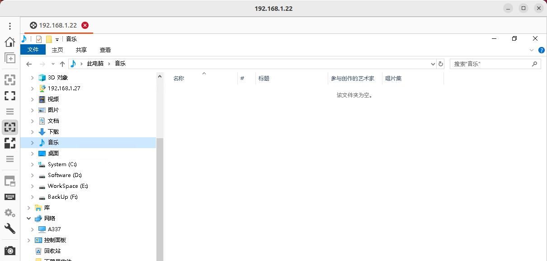Open the settings gear in the remote sidebar
Viewport: 547px width, 261px height.
pyautogui.click(x=10, y=213)
